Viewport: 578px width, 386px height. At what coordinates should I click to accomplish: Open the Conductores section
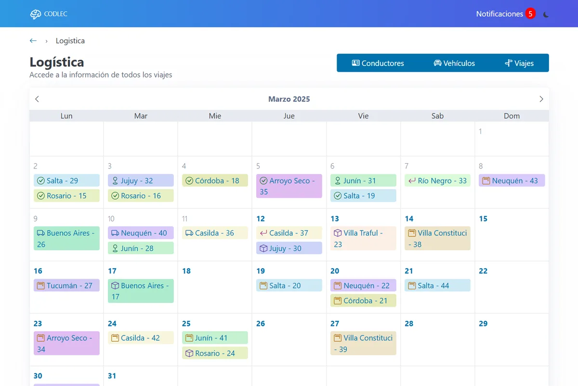(x=378, y=63)
